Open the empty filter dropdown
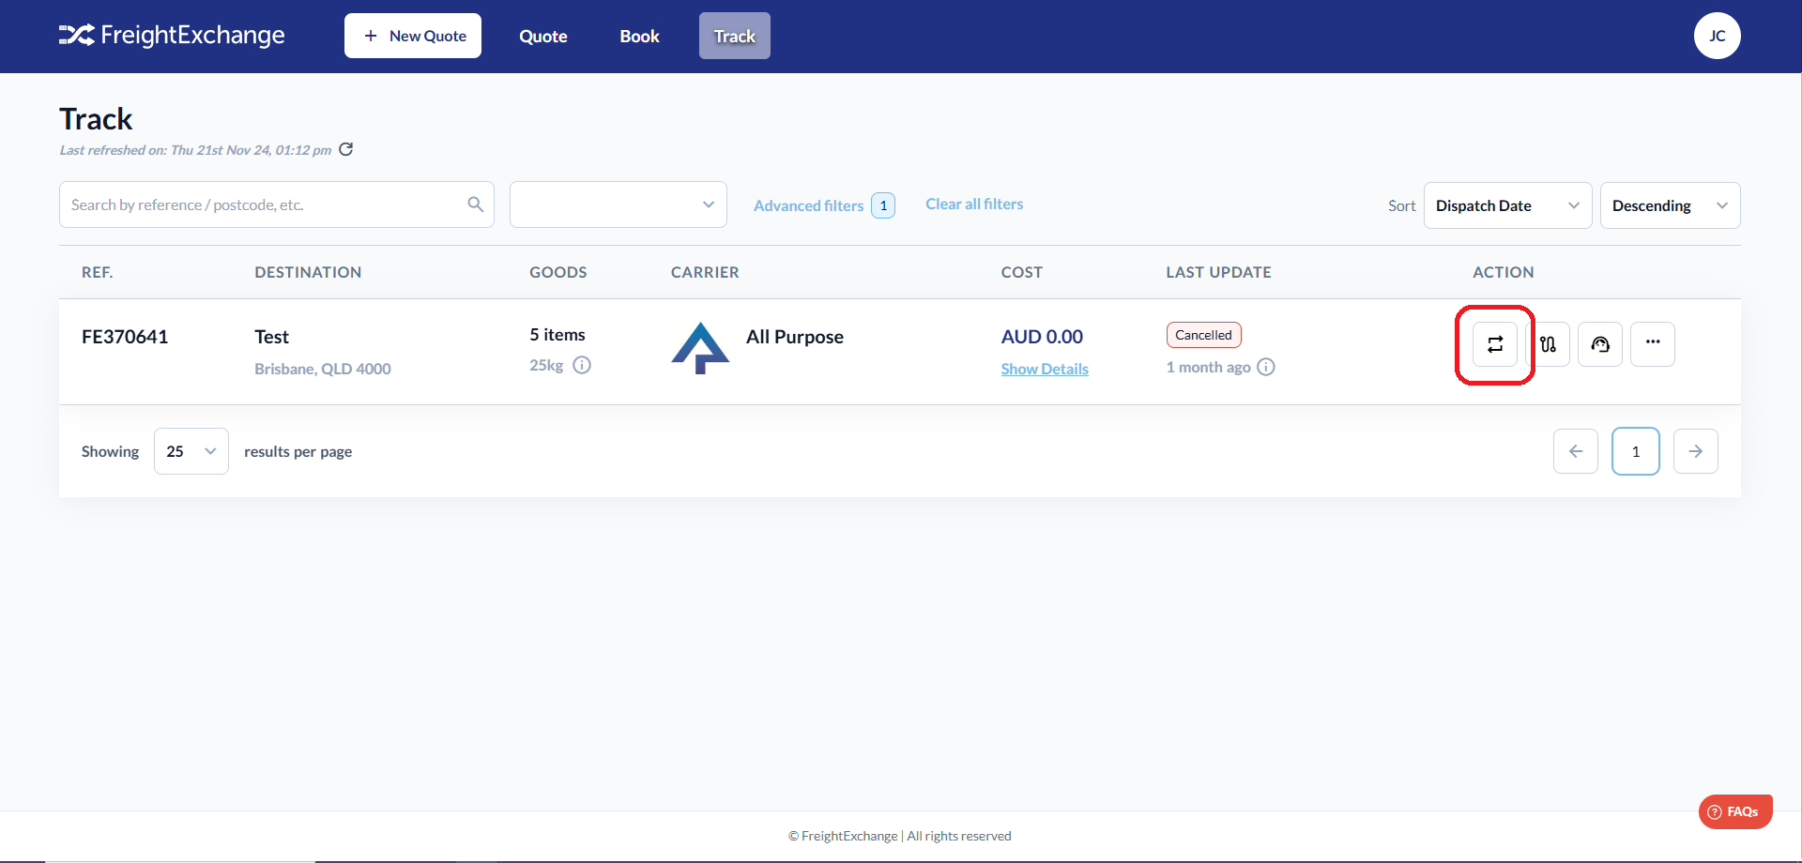The width and height of the screenshot is (1802, 863). coord(618,204)
